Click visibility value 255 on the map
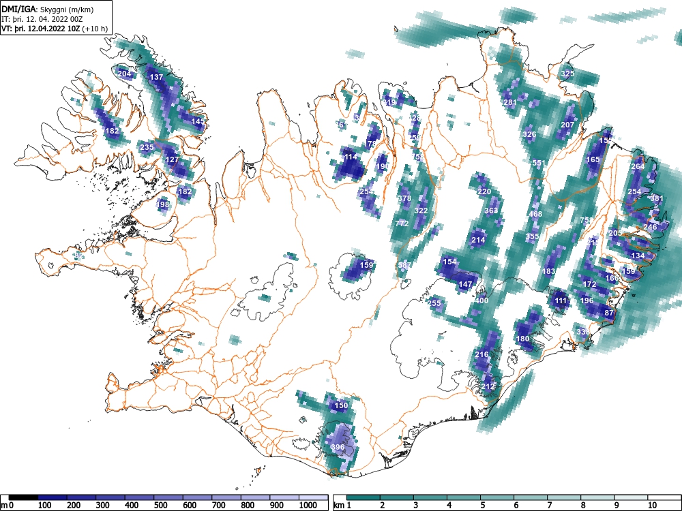The image size is (682, 511). pos(434,303)
